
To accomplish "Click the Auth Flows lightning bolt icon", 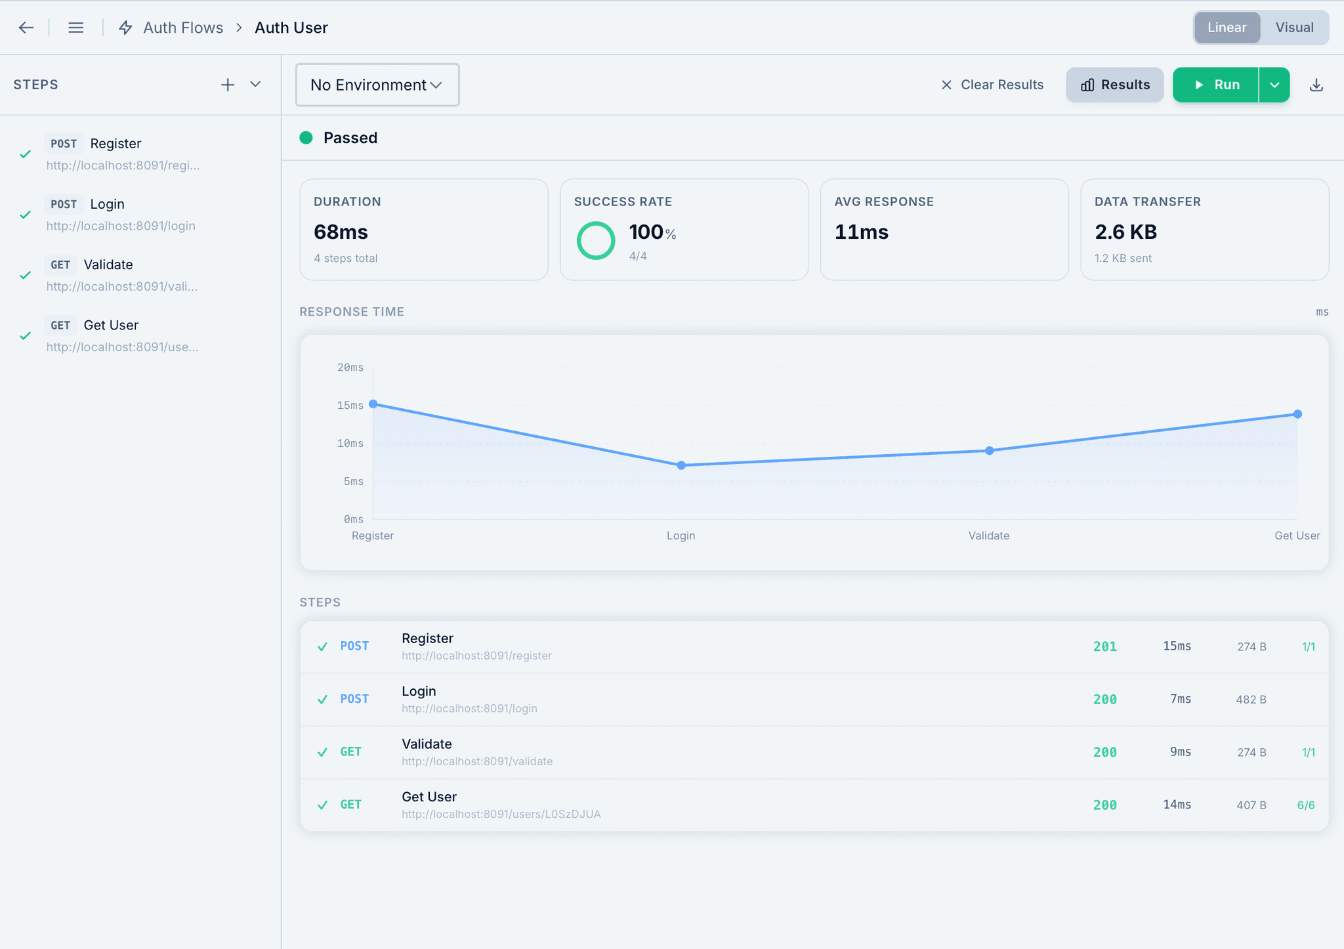I will pyautogui.click(x=125, y=28).
